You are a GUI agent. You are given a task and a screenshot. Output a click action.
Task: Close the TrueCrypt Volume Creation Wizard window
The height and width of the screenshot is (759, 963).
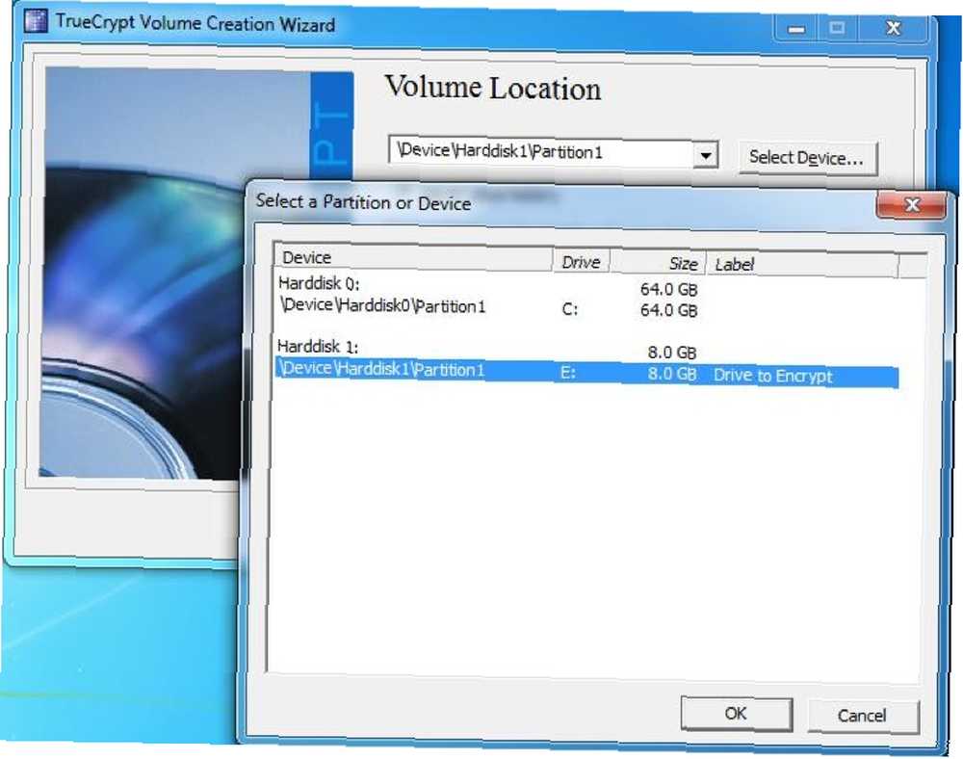tap(894, 28)
